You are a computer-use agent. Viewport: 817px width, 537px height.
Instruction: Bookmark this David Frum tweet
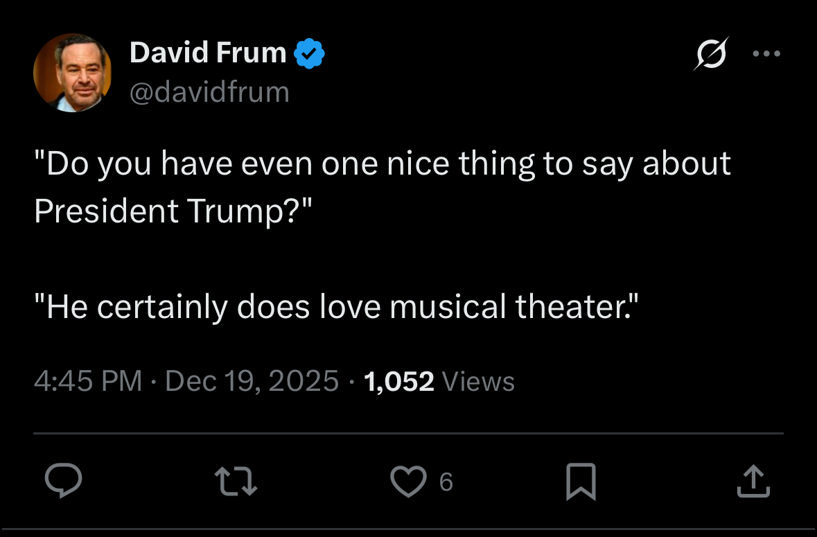(581, 482)
